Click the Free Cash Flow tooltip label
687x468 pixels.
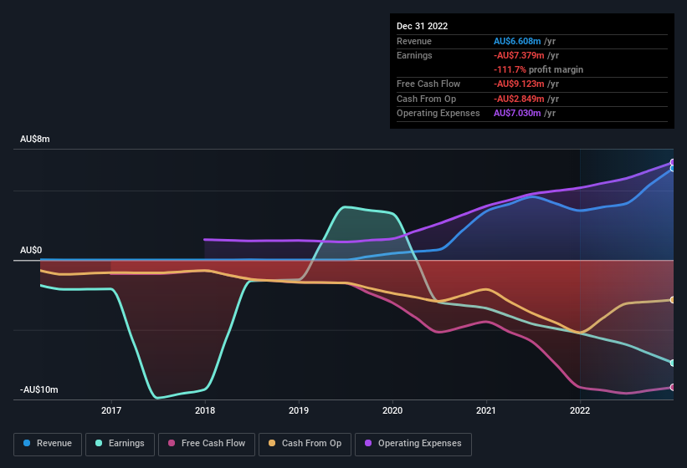[x=428, y=84]
